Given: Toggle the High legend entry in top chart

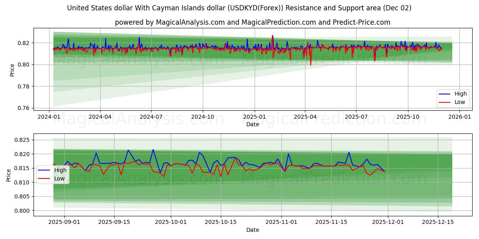Looking at the screenshot, I should 454,94.
